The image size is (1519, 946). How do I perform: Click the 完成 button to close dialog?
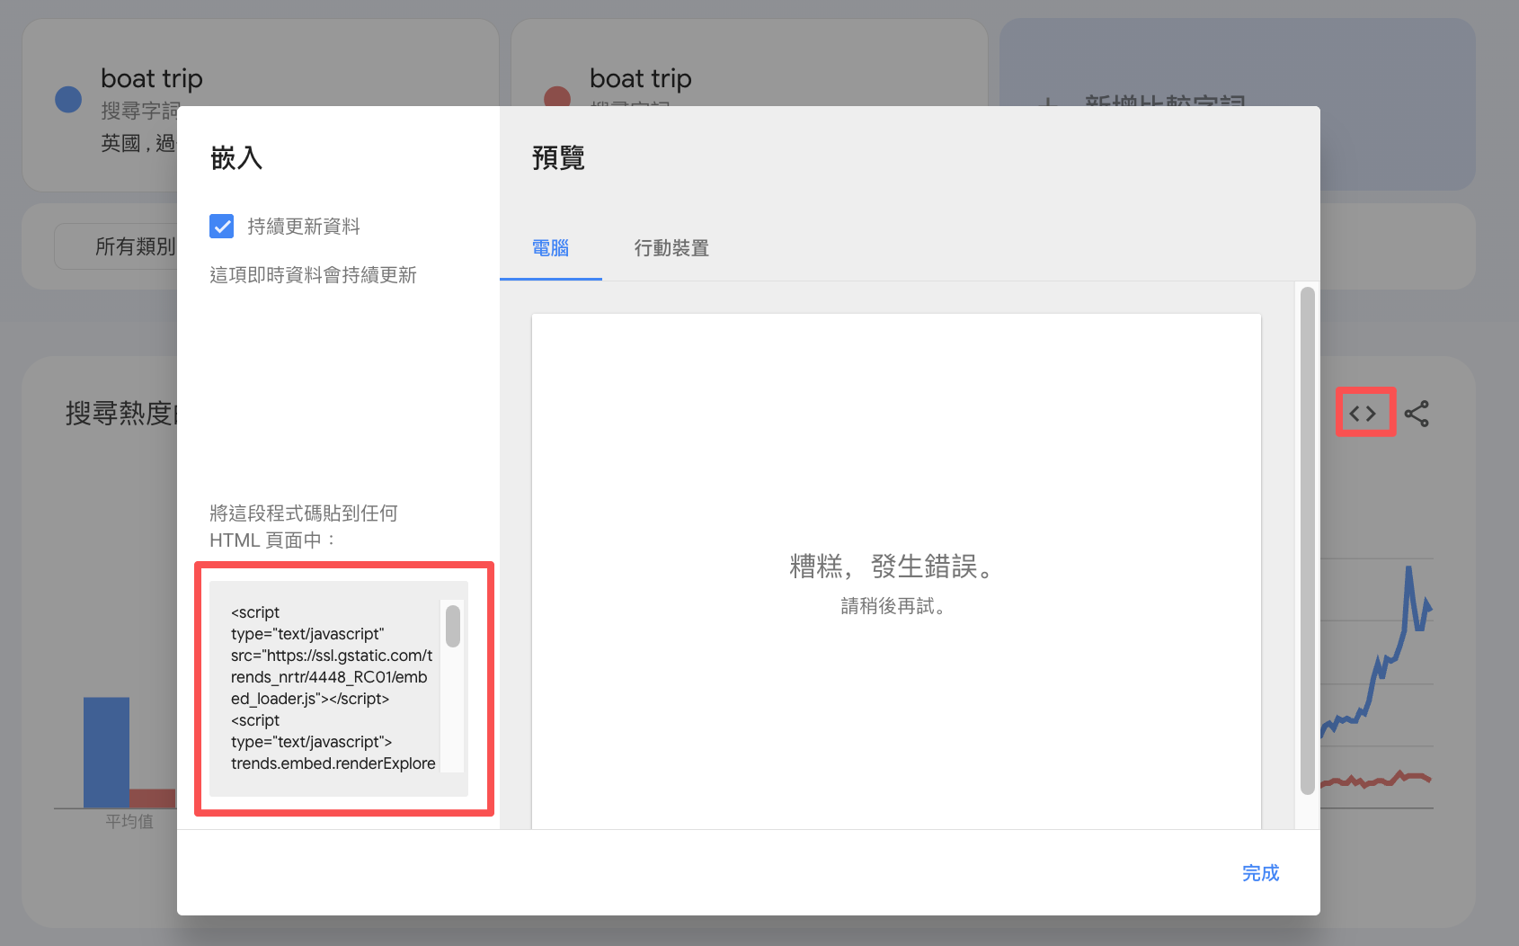point(1260,873)
